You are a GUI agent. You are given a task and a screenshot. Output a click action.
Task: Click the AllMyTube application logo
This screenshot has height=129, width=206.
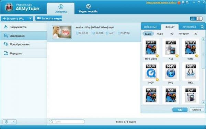[x=9, y=7]
